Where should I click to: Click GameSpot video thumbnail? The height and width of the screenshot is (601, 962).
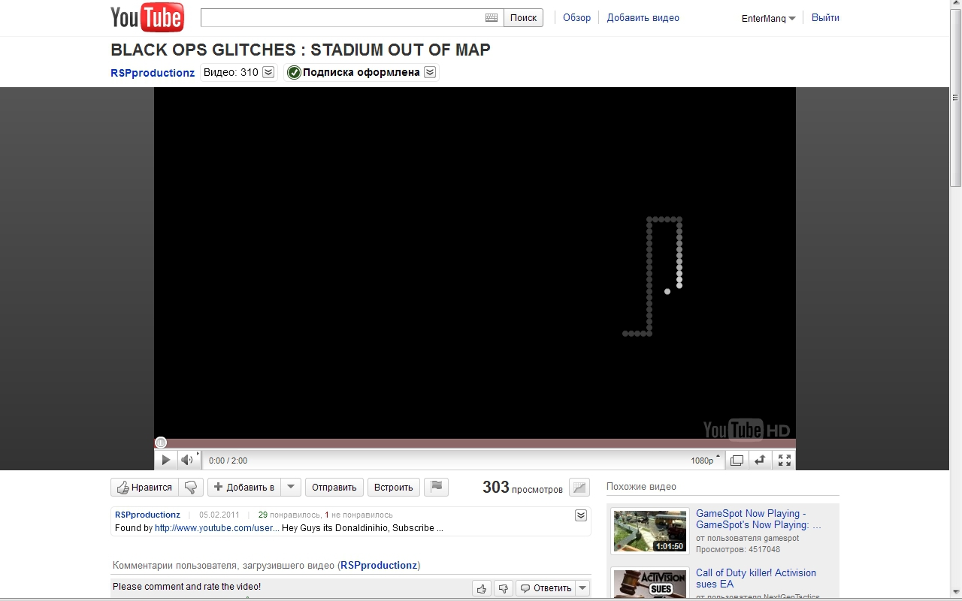(650, 531)
